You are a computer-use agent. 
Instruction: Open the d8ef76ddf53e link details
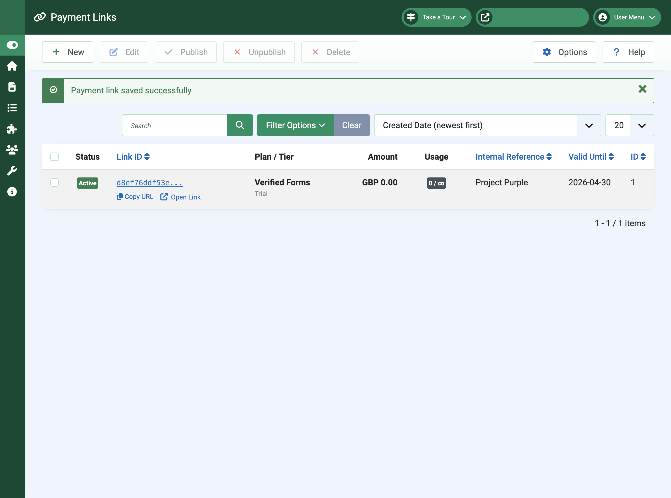coord(149,182)
